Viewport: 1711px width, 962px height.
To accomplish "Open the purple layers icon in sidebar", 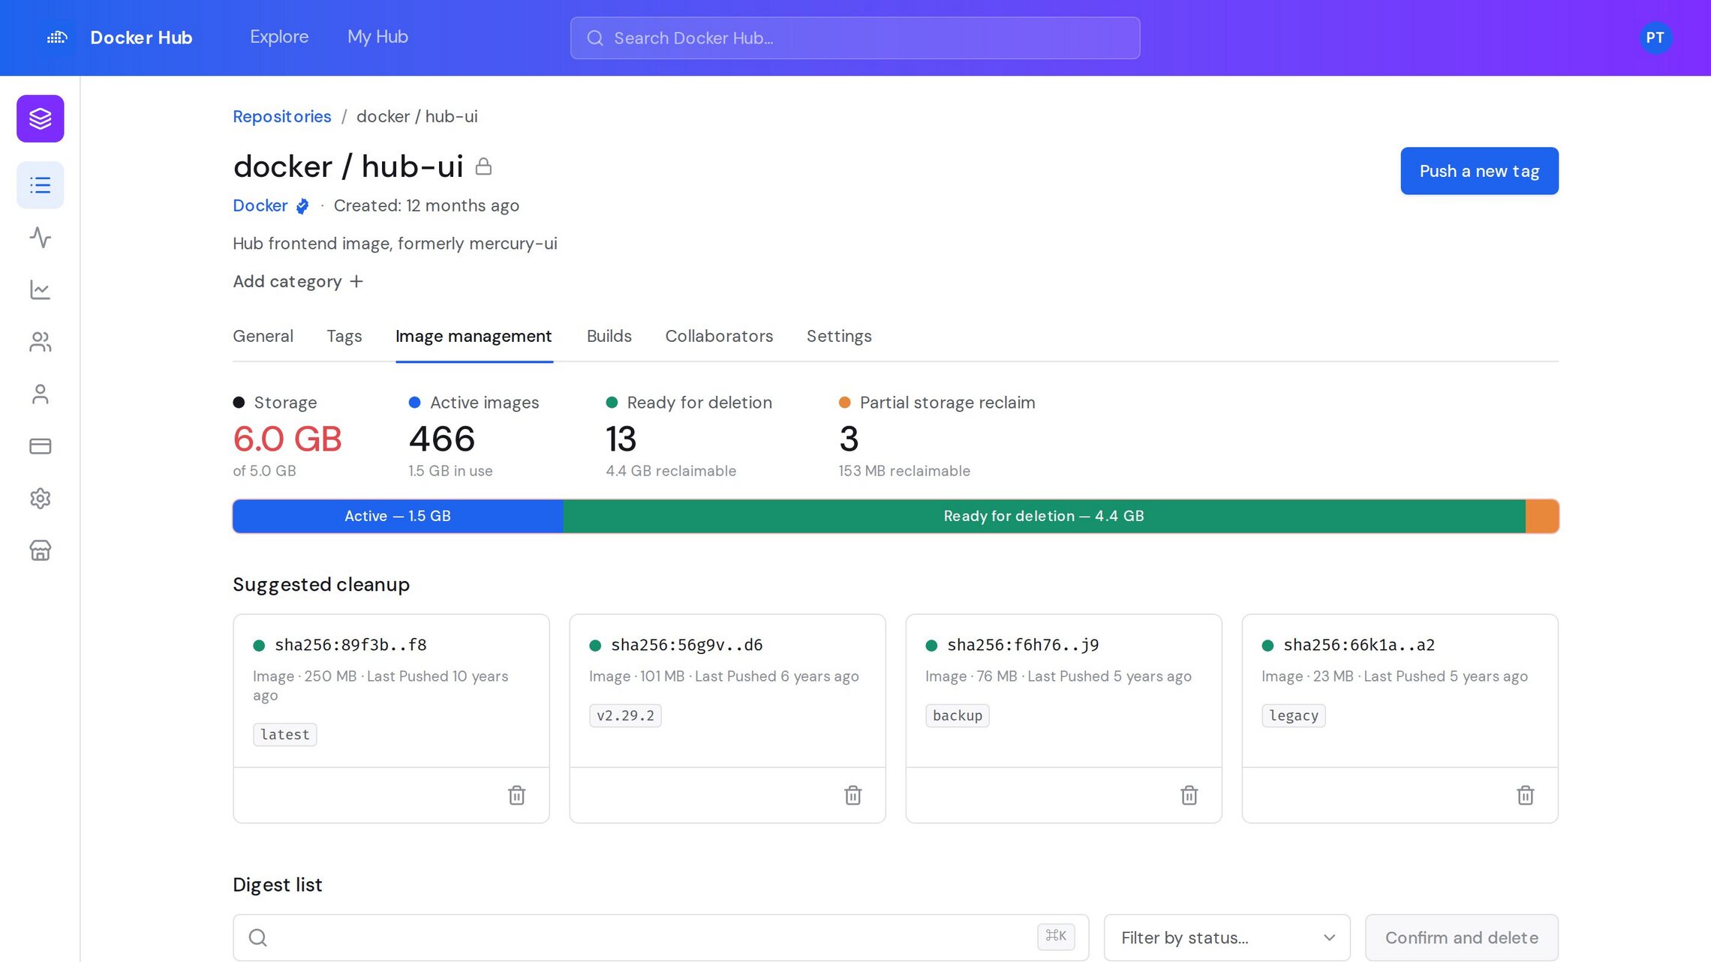I will pos(41,118).
